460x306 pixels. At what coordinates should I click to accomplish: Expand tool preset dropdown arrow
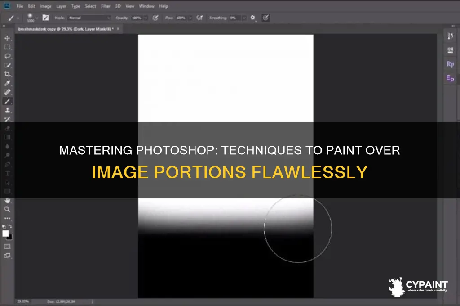coord(18,18)
